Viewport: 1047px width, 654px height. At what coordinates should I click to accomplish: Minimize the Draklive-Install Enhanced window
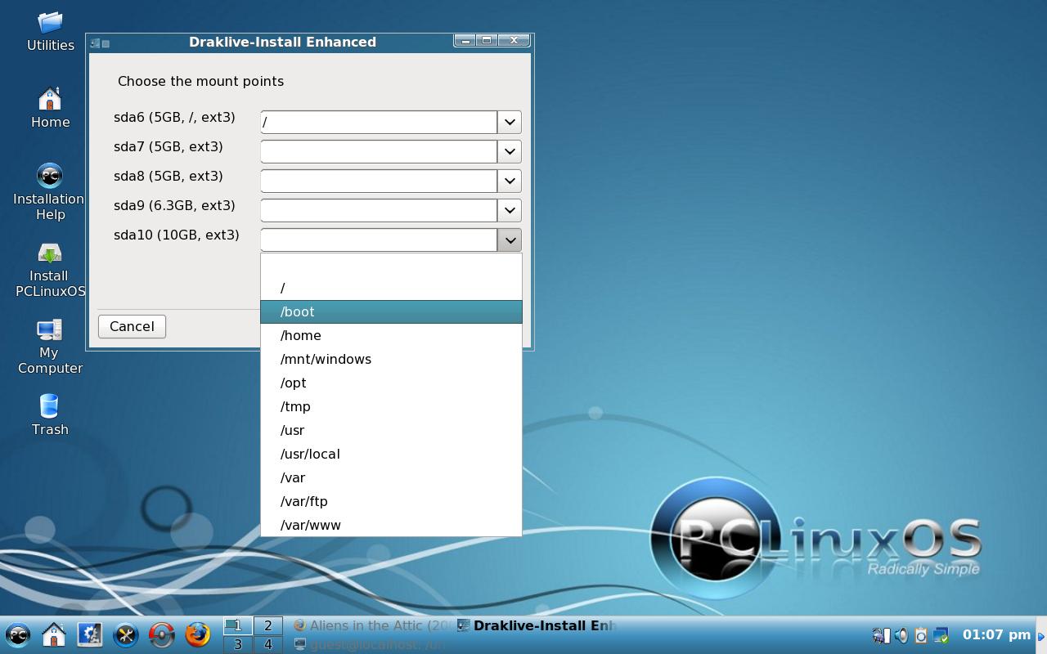[x=465, y=41]
